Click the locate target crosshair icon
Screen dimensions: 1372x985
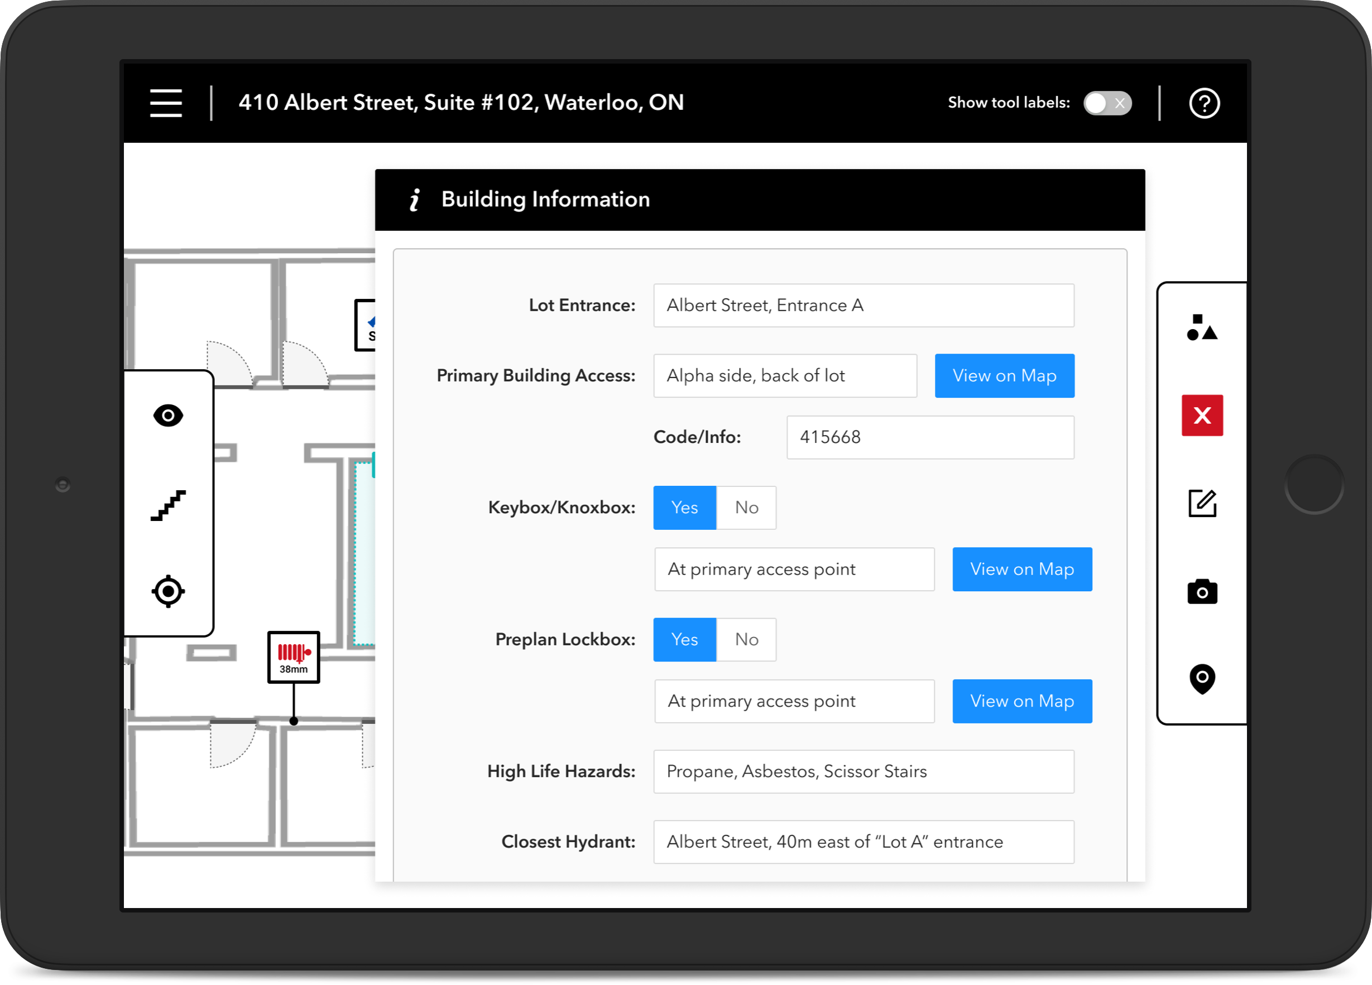pos(168,591)
